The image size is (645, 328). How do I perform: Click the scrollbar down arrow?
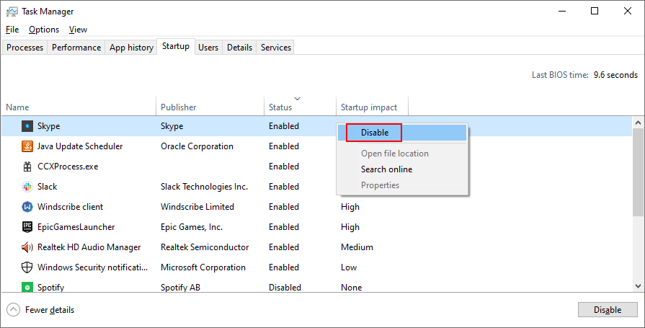click(x=639, y=288)
